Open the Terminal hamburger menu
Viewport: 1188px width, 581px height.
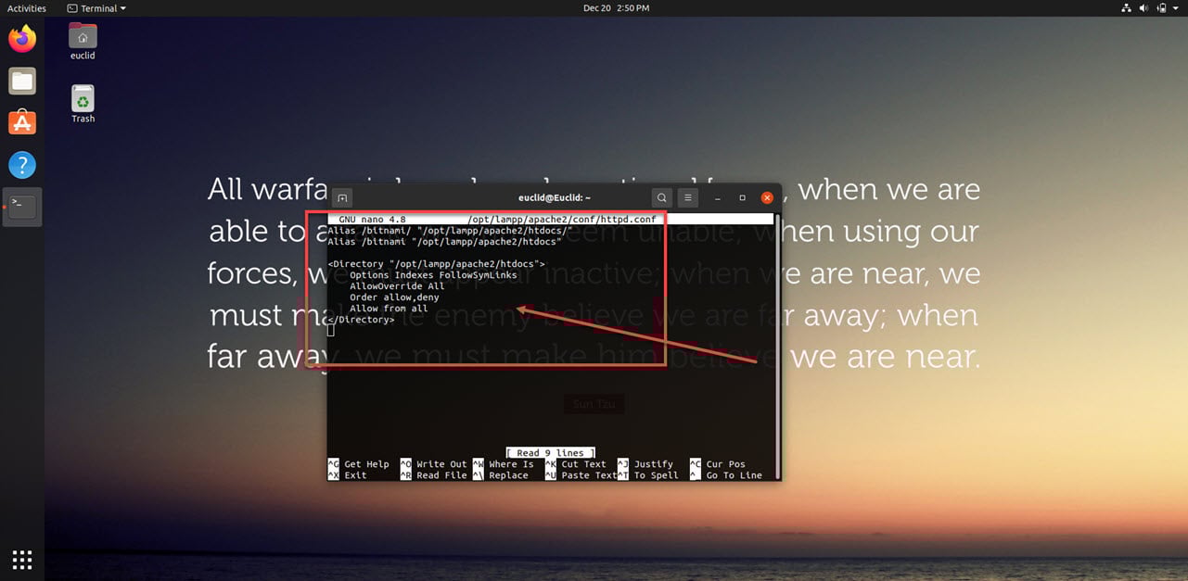[687, 197]
